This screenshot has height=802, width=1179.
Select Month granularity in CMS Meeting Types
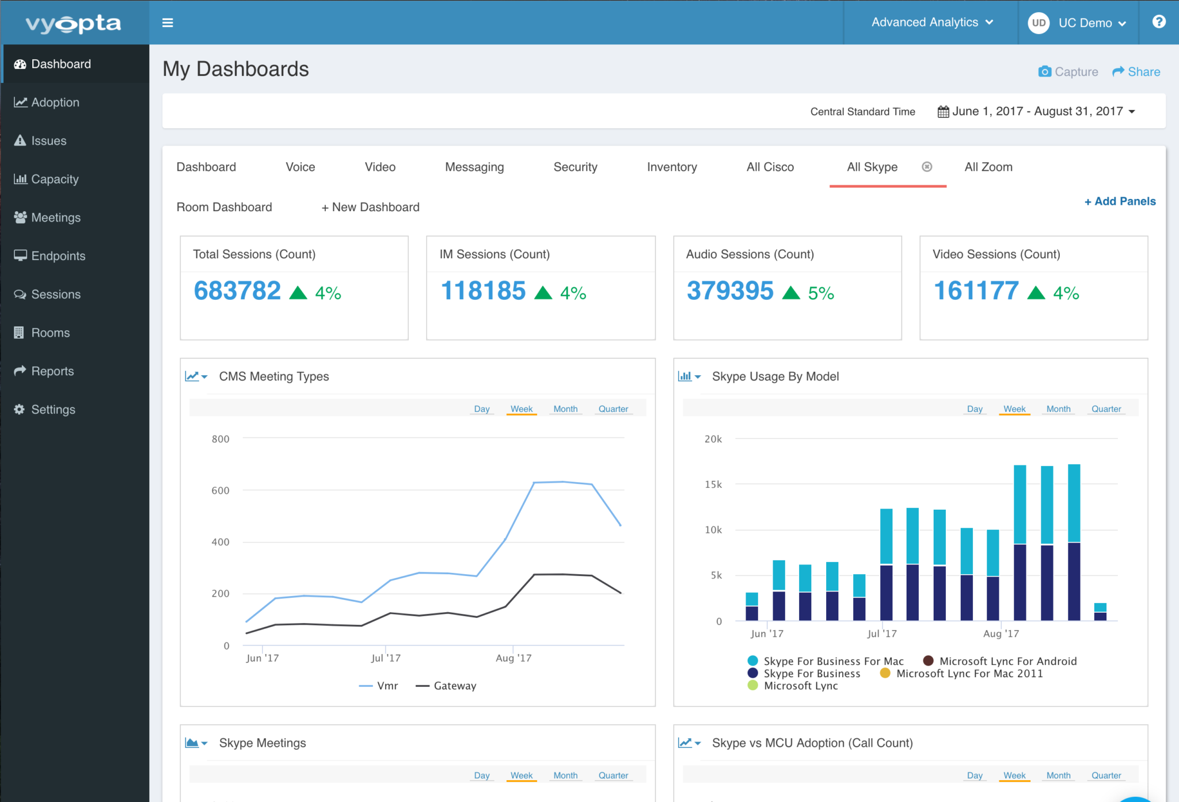565,409
